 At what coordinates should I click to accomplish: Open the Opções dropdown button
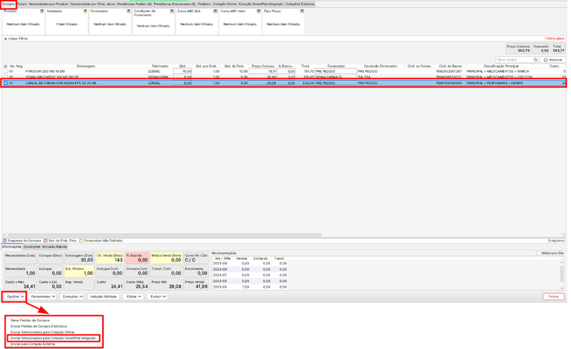point(15,297)
